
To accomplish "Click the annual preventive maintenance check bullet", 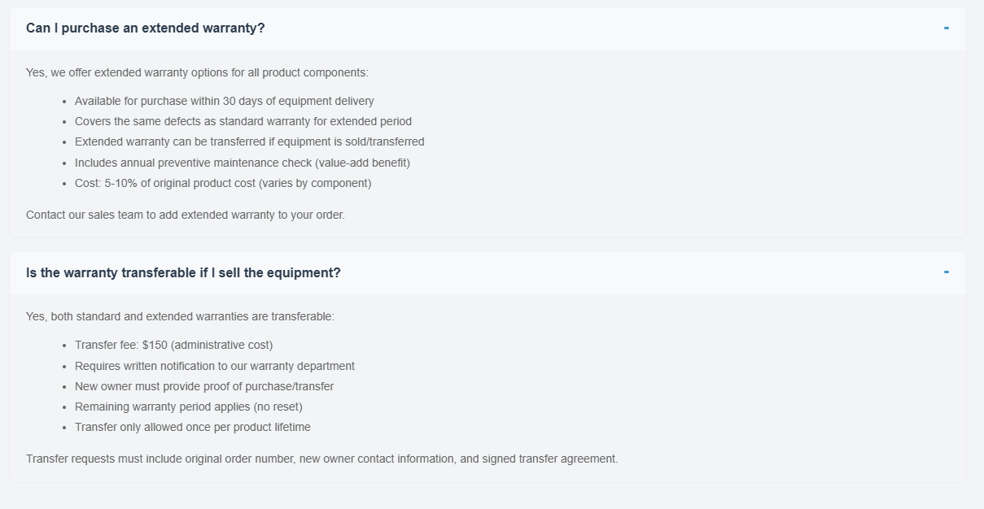I will 242,163.
